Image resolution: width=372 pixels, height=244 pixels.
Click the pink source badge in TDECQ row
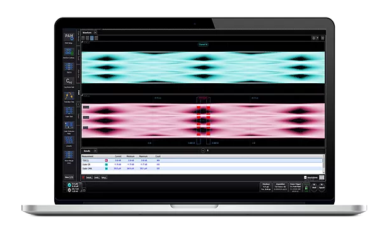(x=107, y=161)
